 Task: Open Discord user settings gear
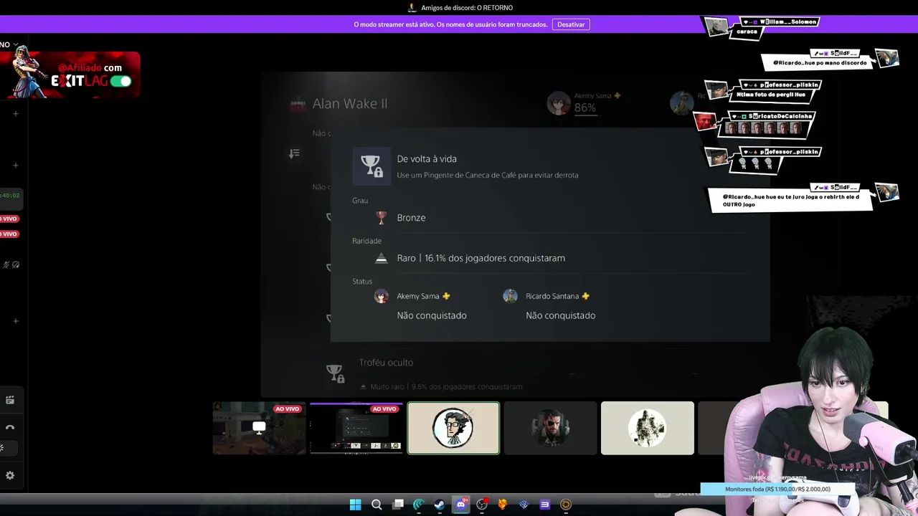pos(10,475)
